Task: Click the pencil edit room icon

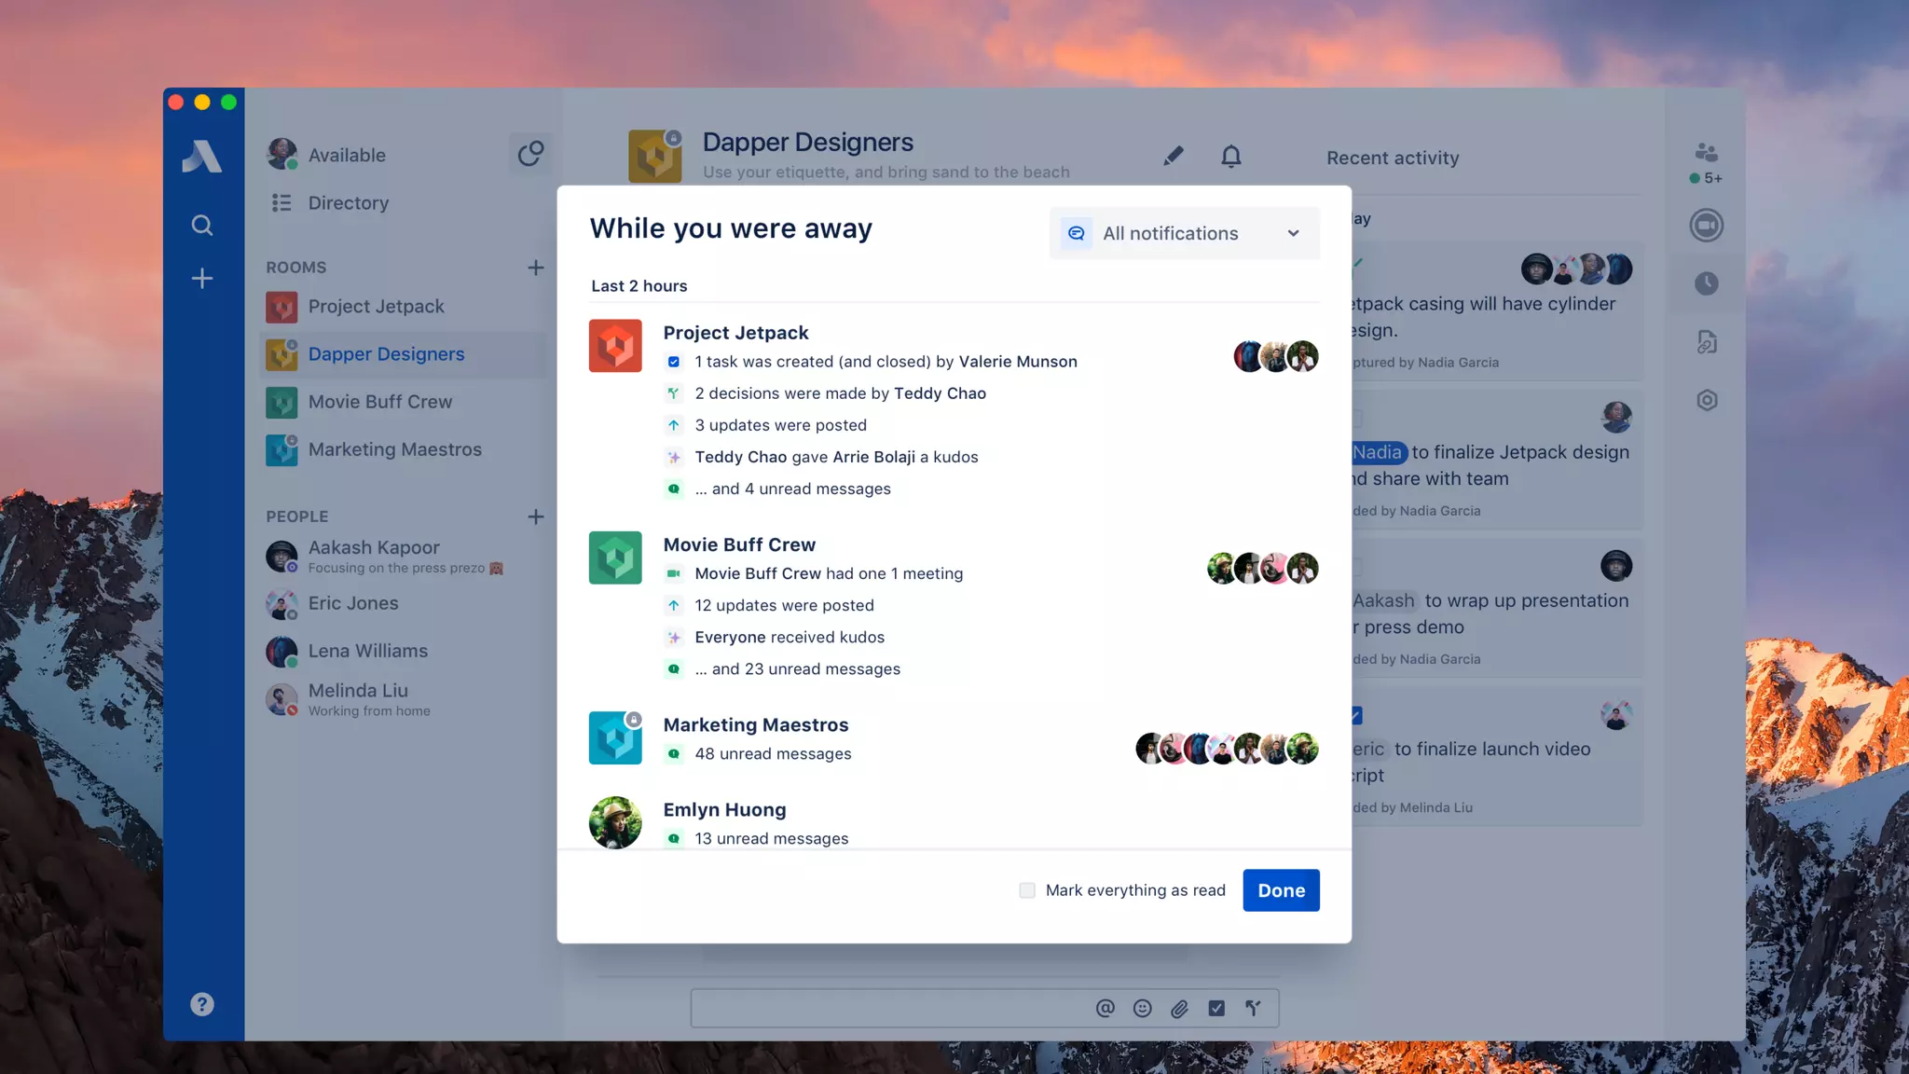Action: pyautogui.click(x=1173, y=156)
